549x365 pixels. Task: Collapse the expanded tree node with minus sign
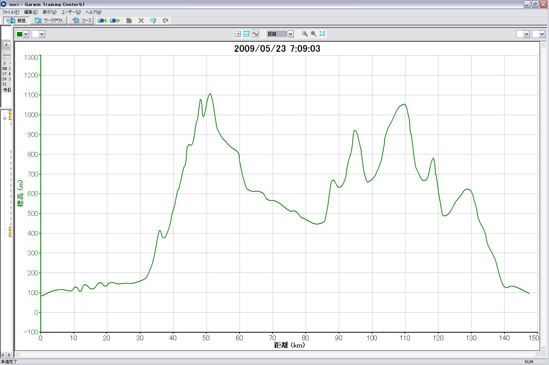5,118
